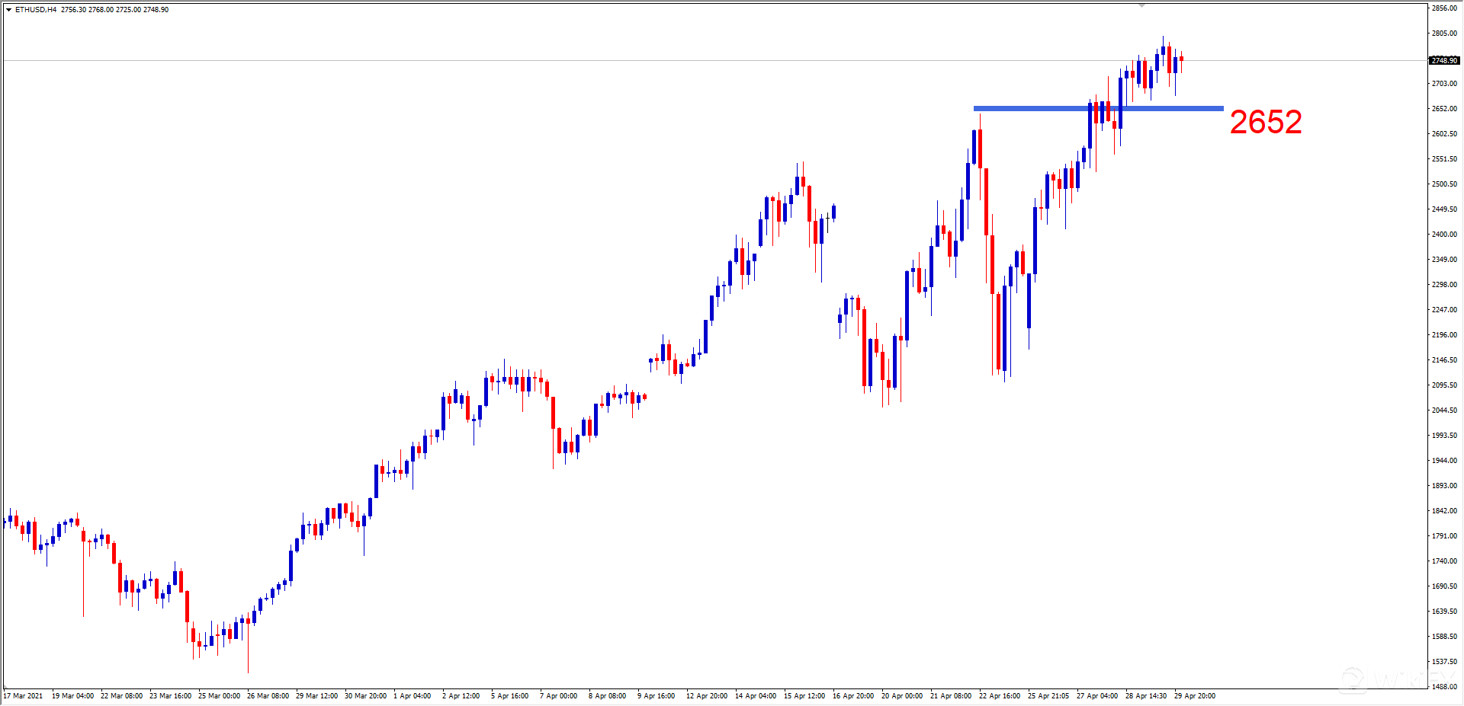1464x706 pixels.
Task: Click the last red candle on chart
Action: [1181, 59]
